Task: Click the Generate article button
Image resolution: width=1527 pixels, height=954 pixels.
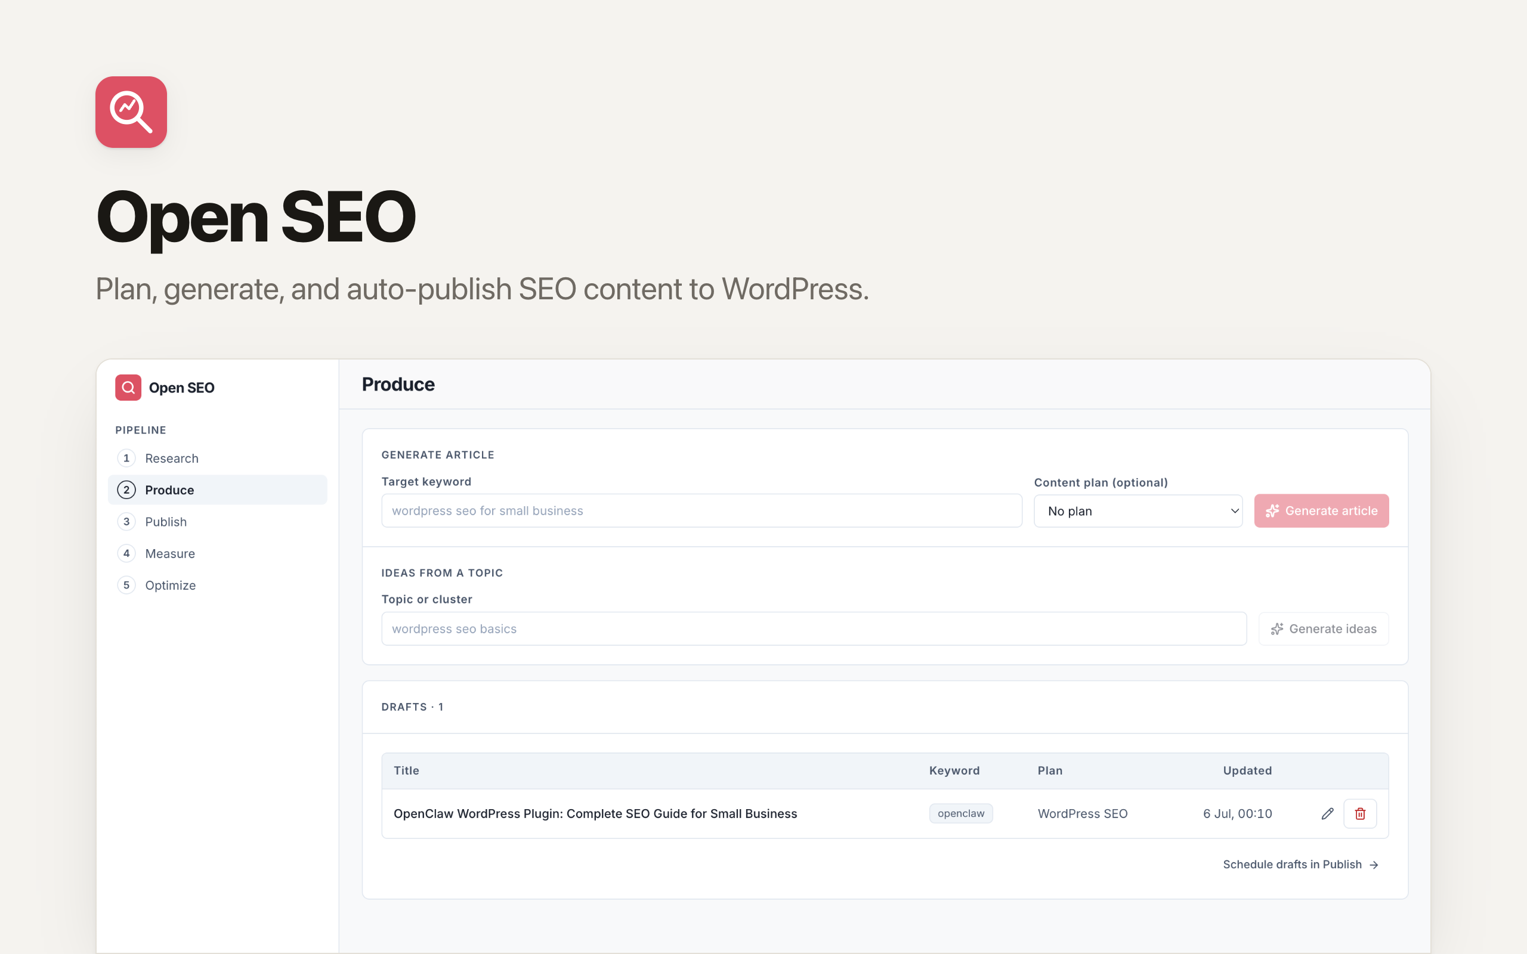Action: [x=1321, y=511]
